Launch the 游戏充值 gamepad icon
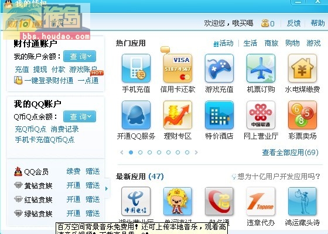This screenshot has height=234, width=328. click(x=219, y=68)
